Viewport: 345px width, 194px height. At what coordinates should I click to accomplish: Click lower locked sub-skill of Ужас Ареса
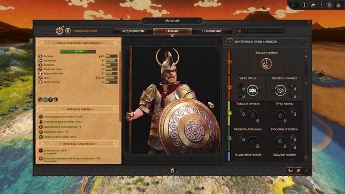click(x=241, y=95)
